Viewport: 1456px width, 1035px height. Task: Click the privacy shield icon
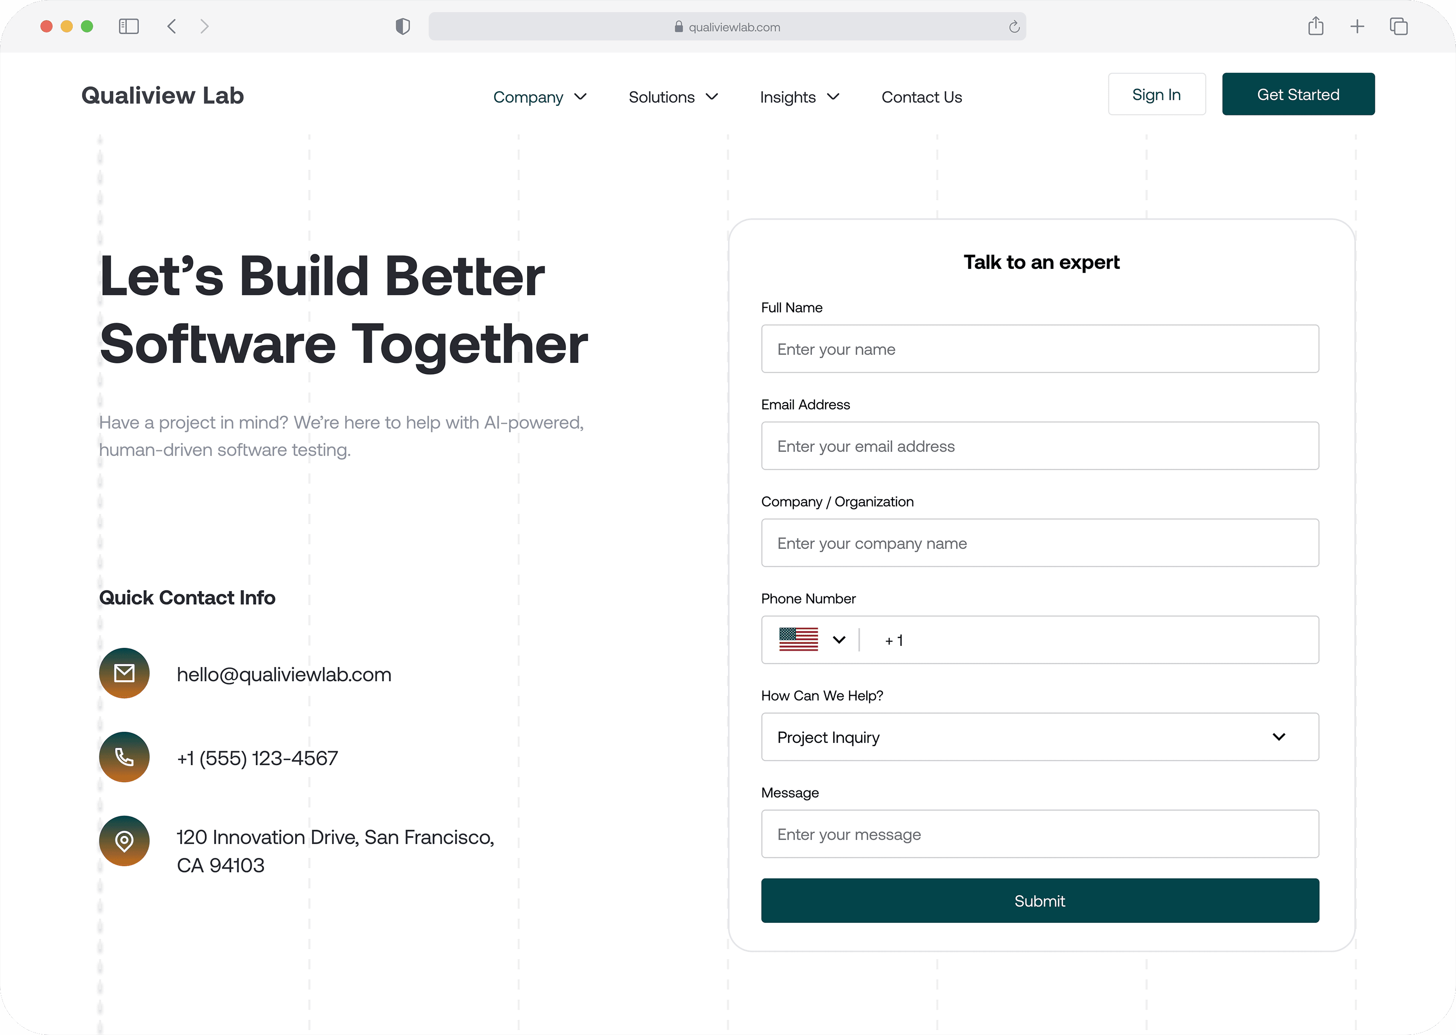tap(402, 27)
